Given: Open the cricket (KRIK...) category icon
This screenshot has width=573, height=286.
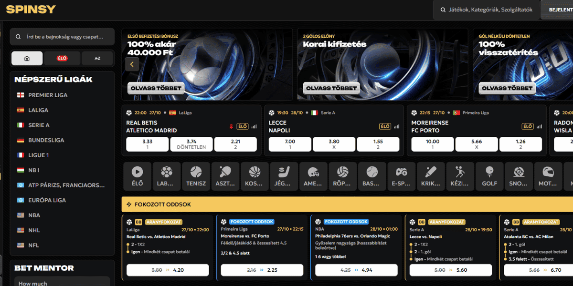Looking at the screenshot, I should click(x=431, y=176).
